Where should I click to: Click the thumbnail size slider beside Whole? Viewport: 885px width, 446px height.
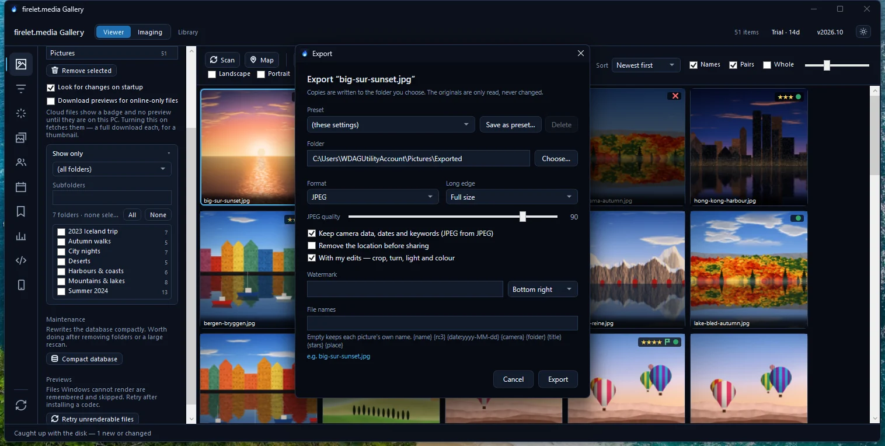(837, 65)
